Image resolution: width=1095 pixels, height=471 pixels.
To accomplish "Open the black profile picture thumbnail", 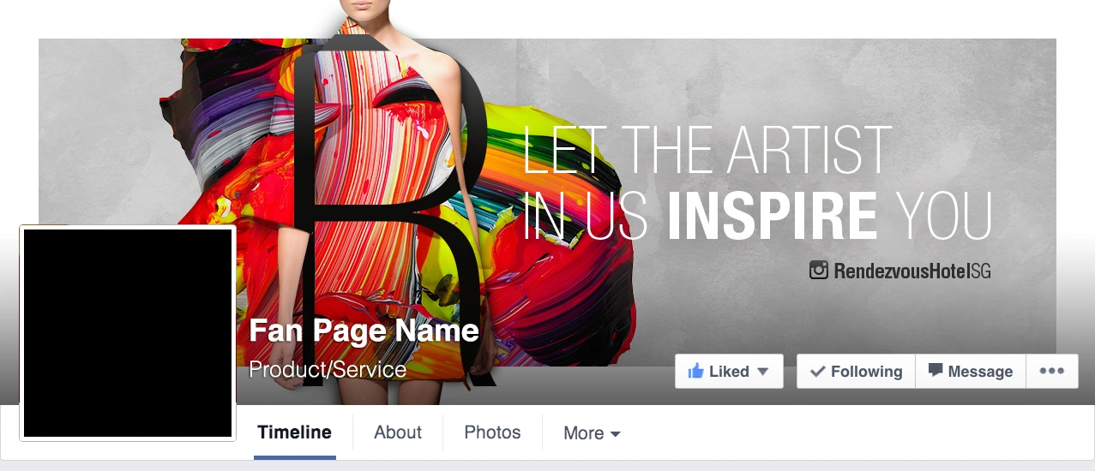I will click(x=128, y=333).
